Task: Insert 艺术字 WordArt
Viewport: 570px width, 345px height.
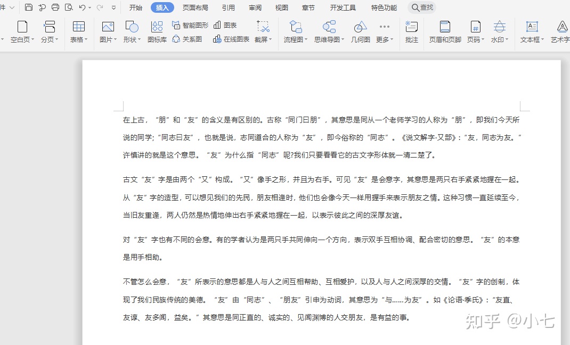Action: pos(561,32)
